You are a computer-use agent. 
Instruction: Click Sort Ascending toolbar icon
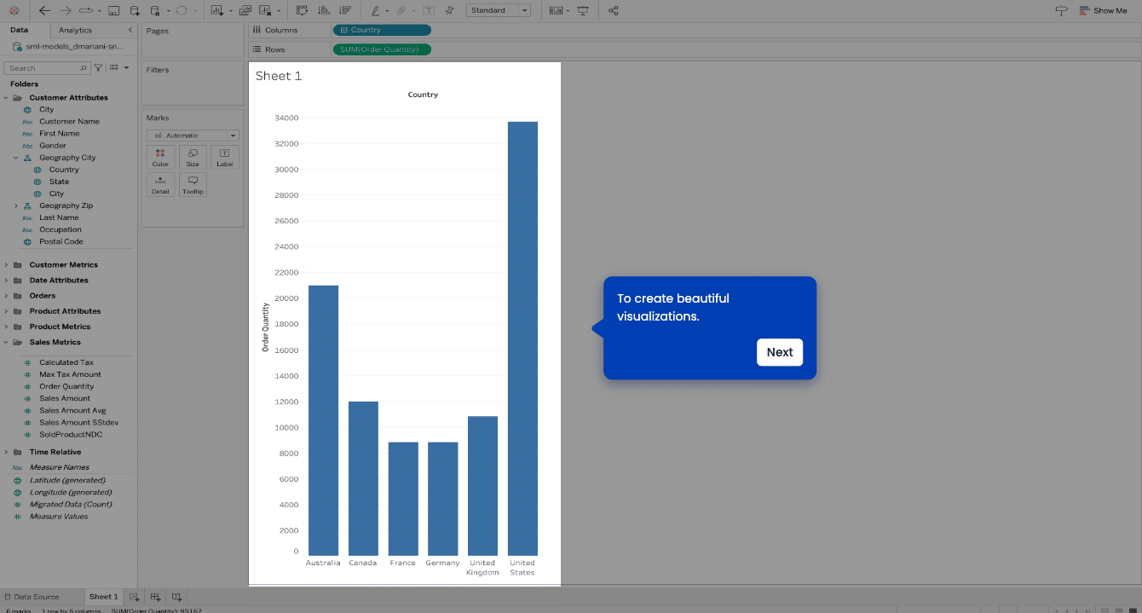323,10
